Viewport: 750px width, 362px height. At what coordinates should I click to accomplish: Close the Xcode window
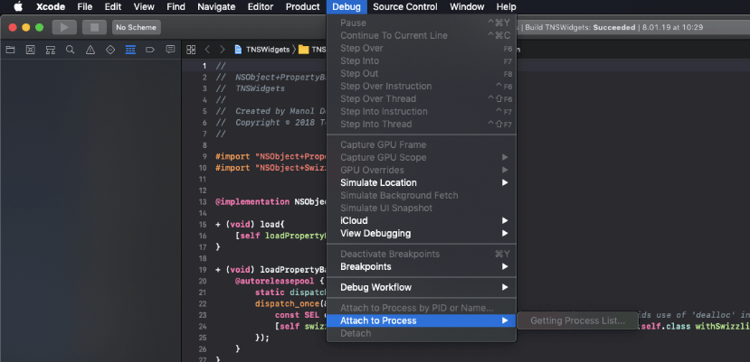point(13,28)
